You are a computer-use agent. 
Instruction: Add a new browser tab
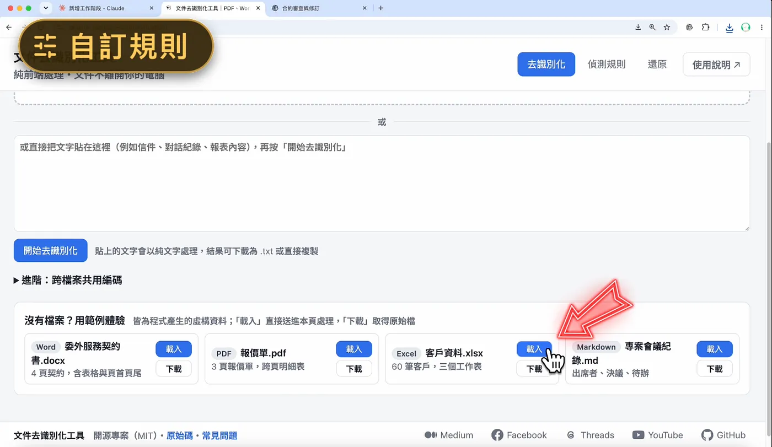(380, 8)
